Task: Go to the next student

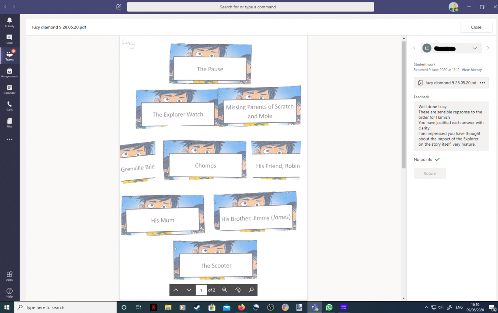Action: [489, 48]
